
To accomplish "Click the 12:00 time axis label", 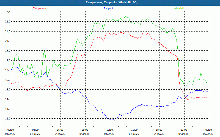I will 109,130.
